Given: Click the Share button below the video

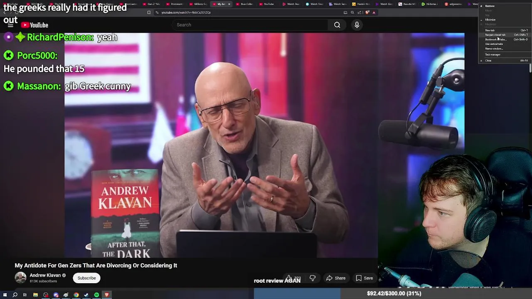Looking at the screenshot, I should coord(336,278).
